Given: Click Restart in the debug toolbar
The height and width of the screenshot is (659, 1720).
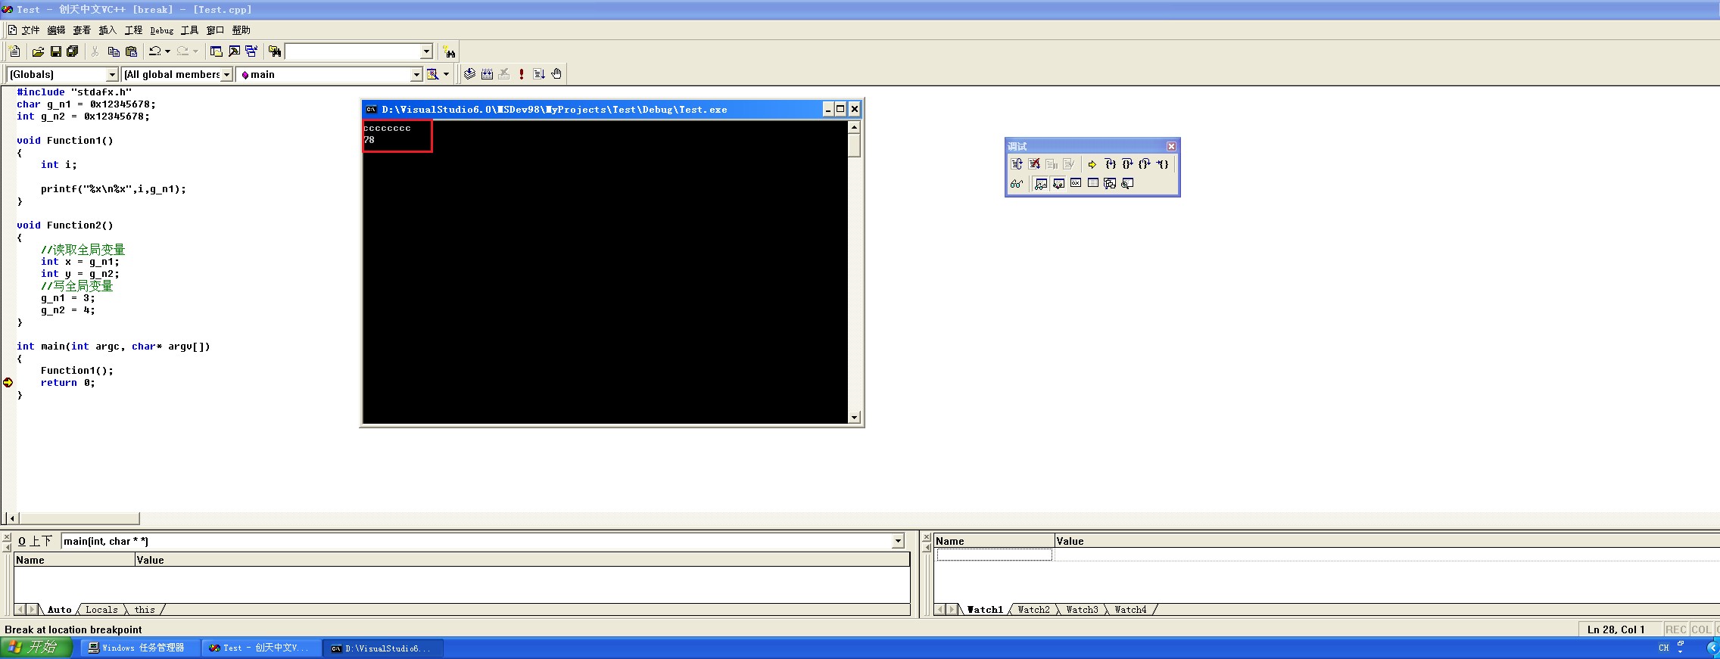Looking at the screenshot, I should tap(1017, 164).
